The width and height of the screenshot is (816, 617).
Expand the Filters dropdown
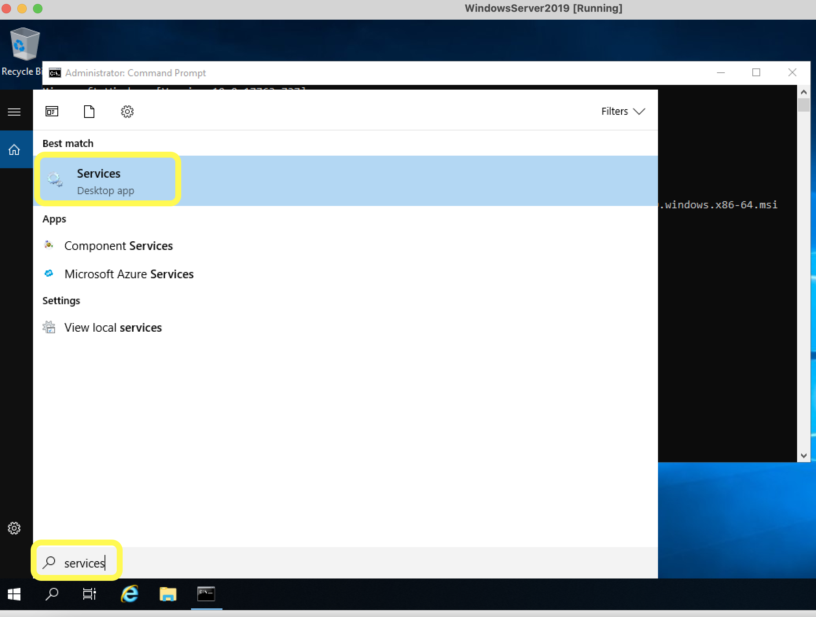pos(623,112)
